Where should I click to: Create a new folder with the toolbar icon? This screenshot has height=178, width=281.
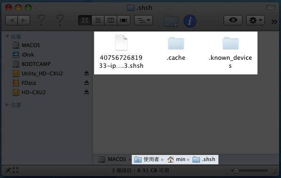tap(171, 21)
